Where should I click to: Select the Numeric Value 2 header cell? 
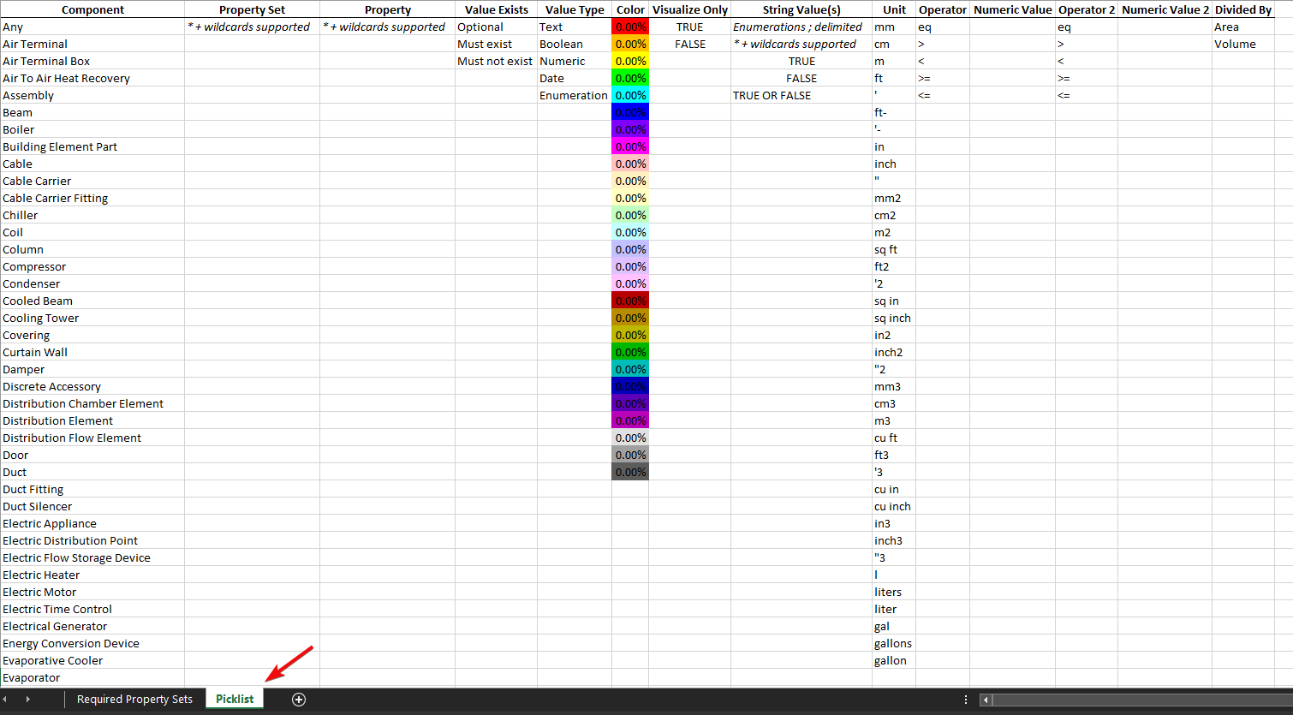[1165, 9]
